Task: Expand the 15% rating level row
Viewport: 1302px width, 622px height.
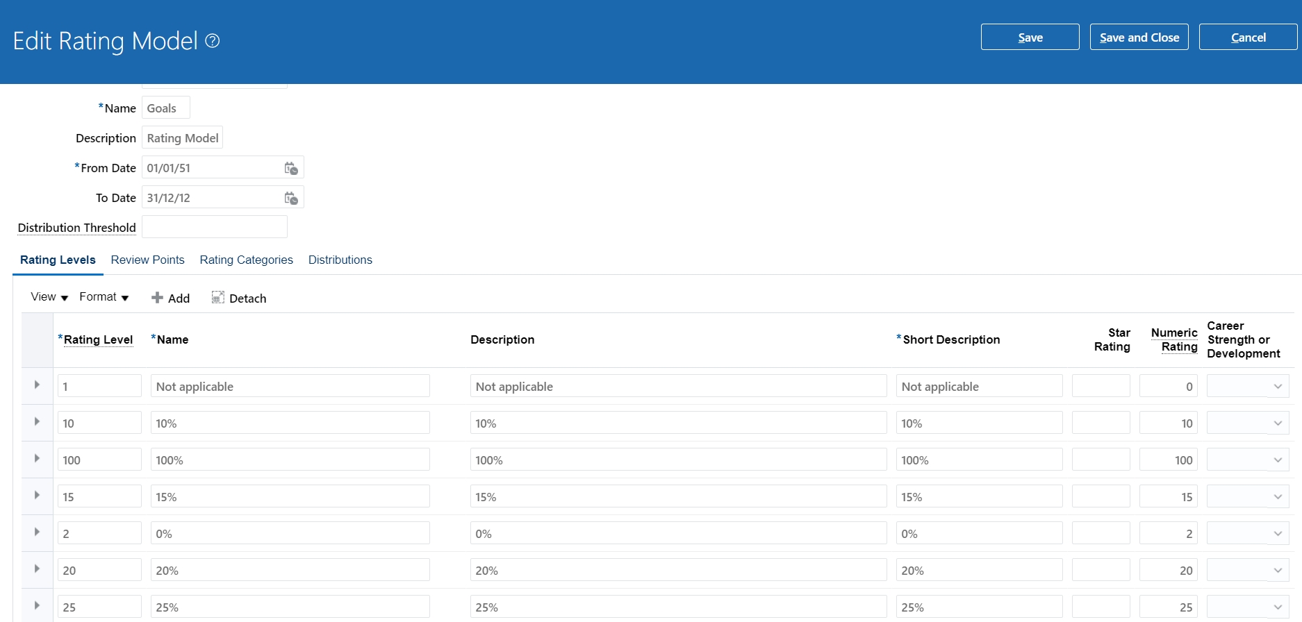Action: [37, 495]
